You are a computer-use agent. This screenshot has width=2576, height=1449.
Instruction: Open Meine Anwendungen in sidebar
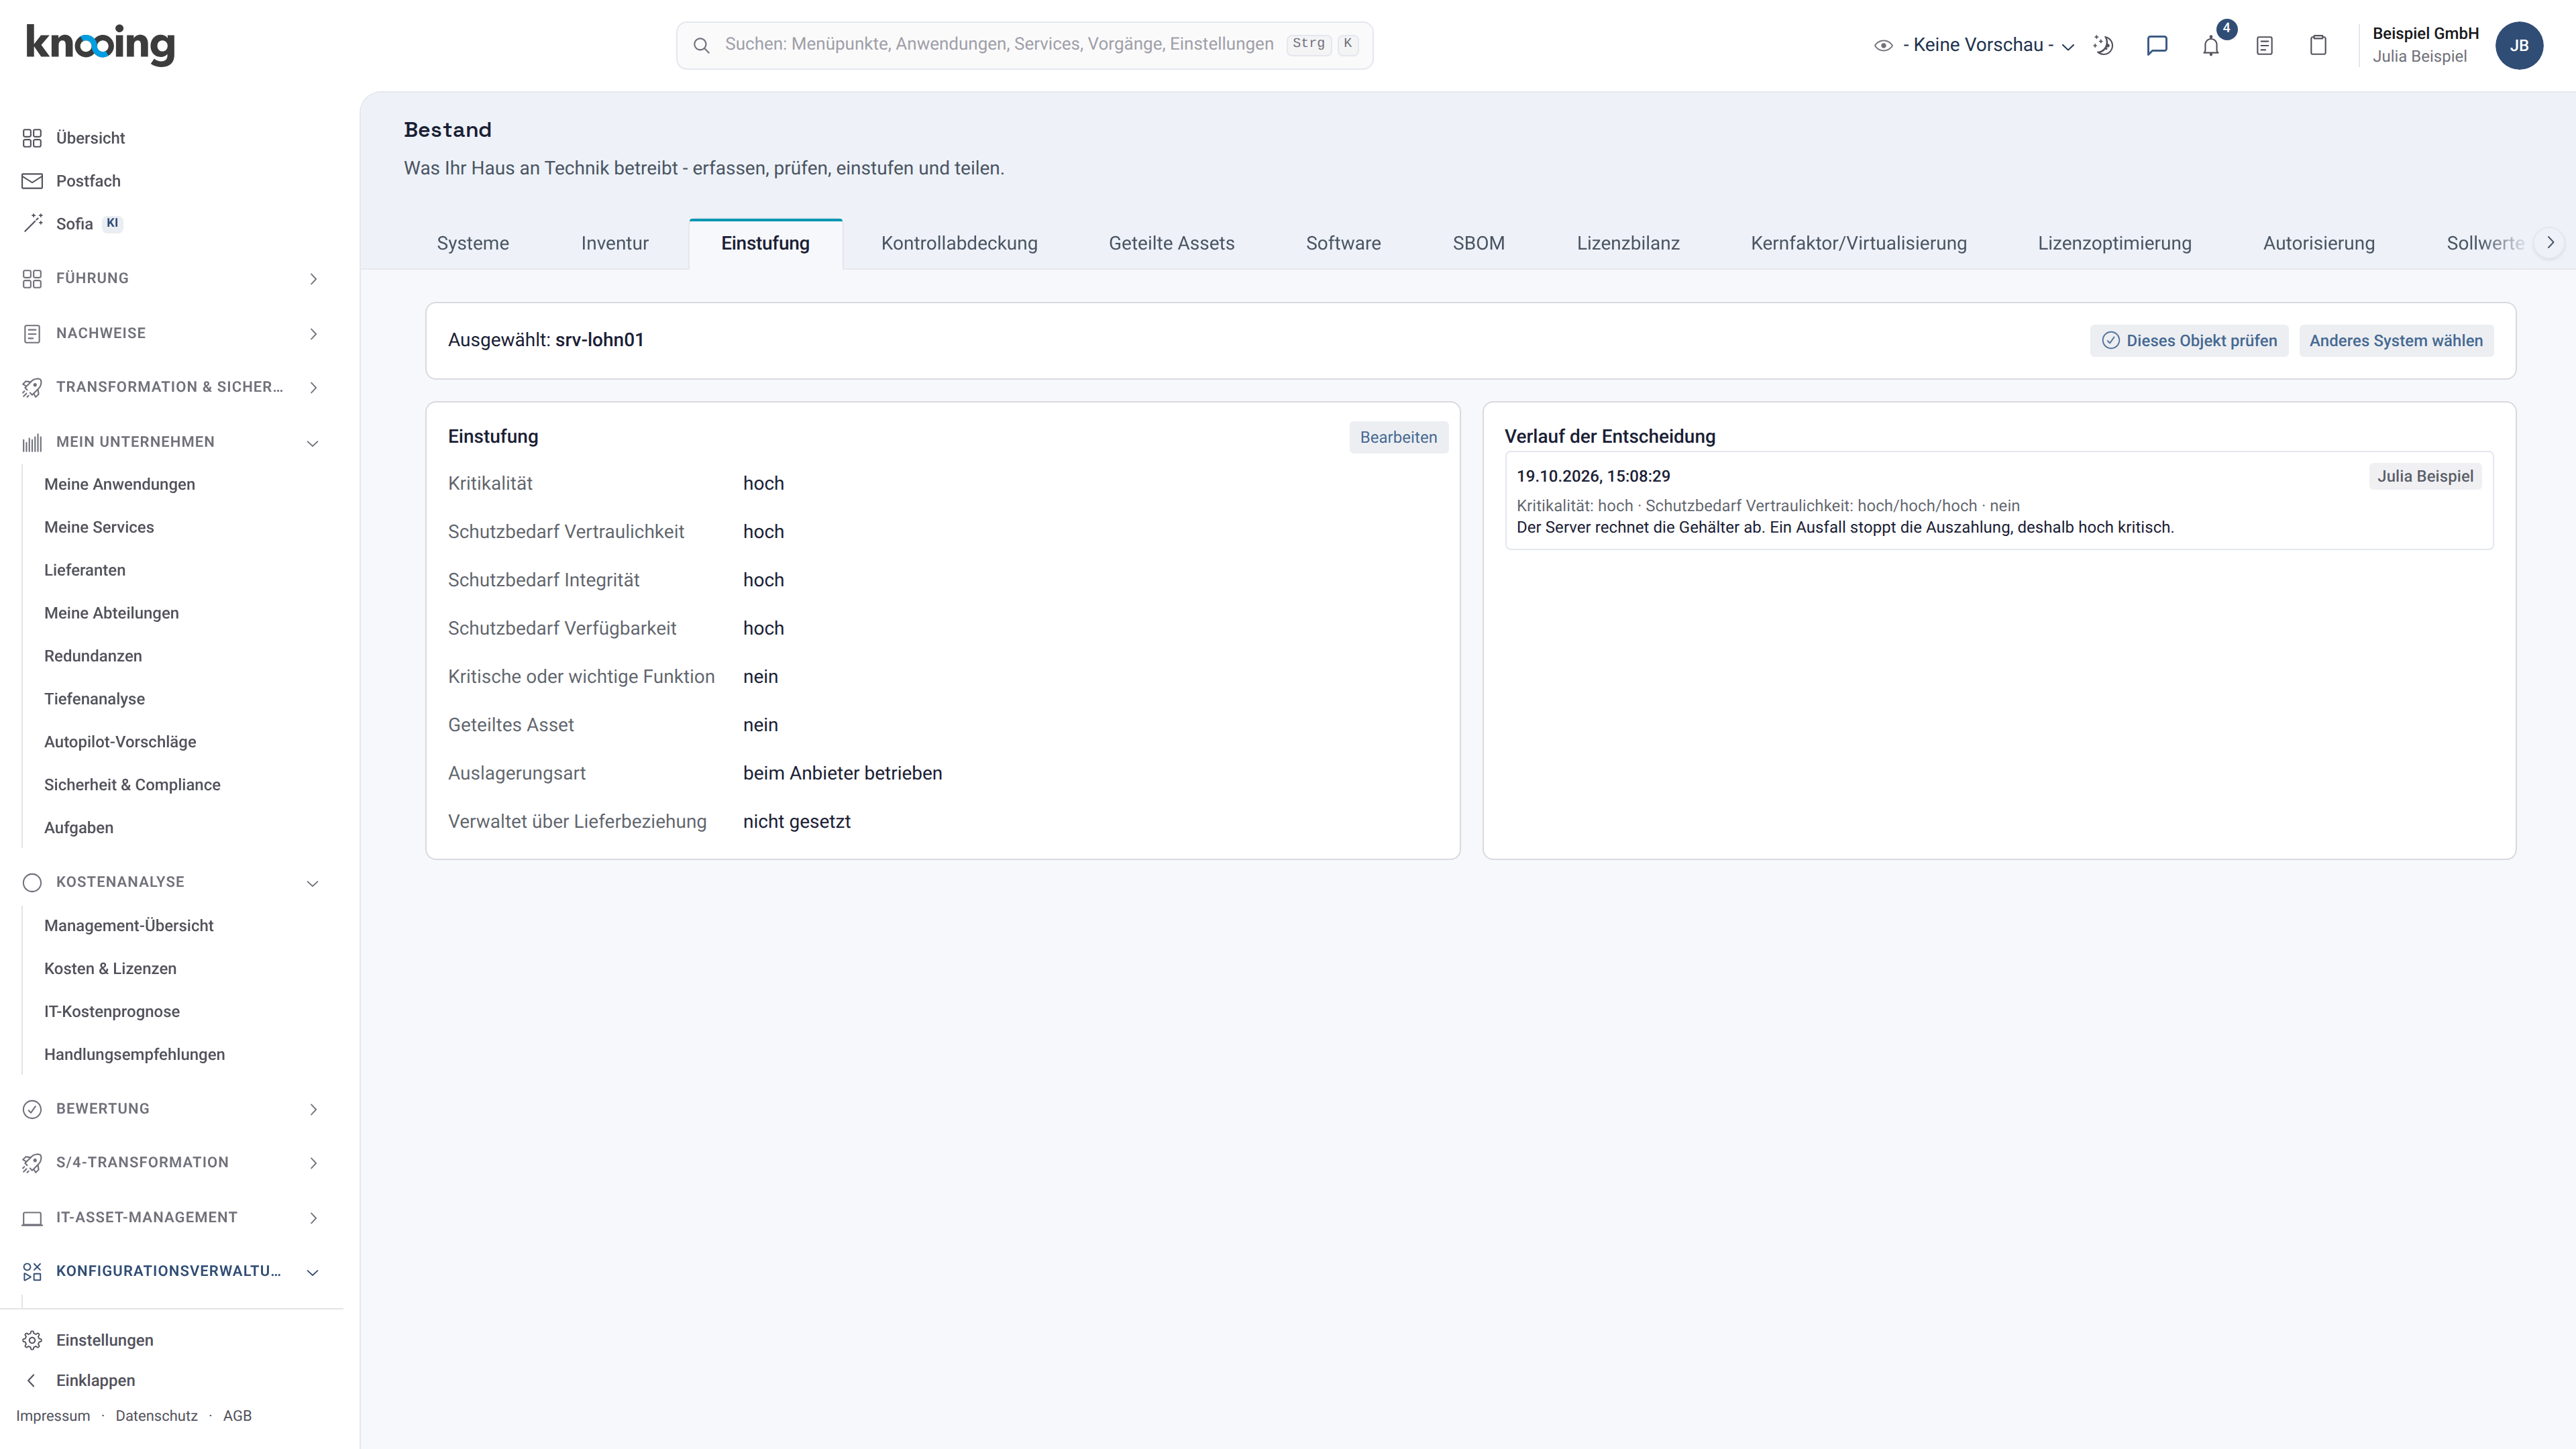coord(120,484)
